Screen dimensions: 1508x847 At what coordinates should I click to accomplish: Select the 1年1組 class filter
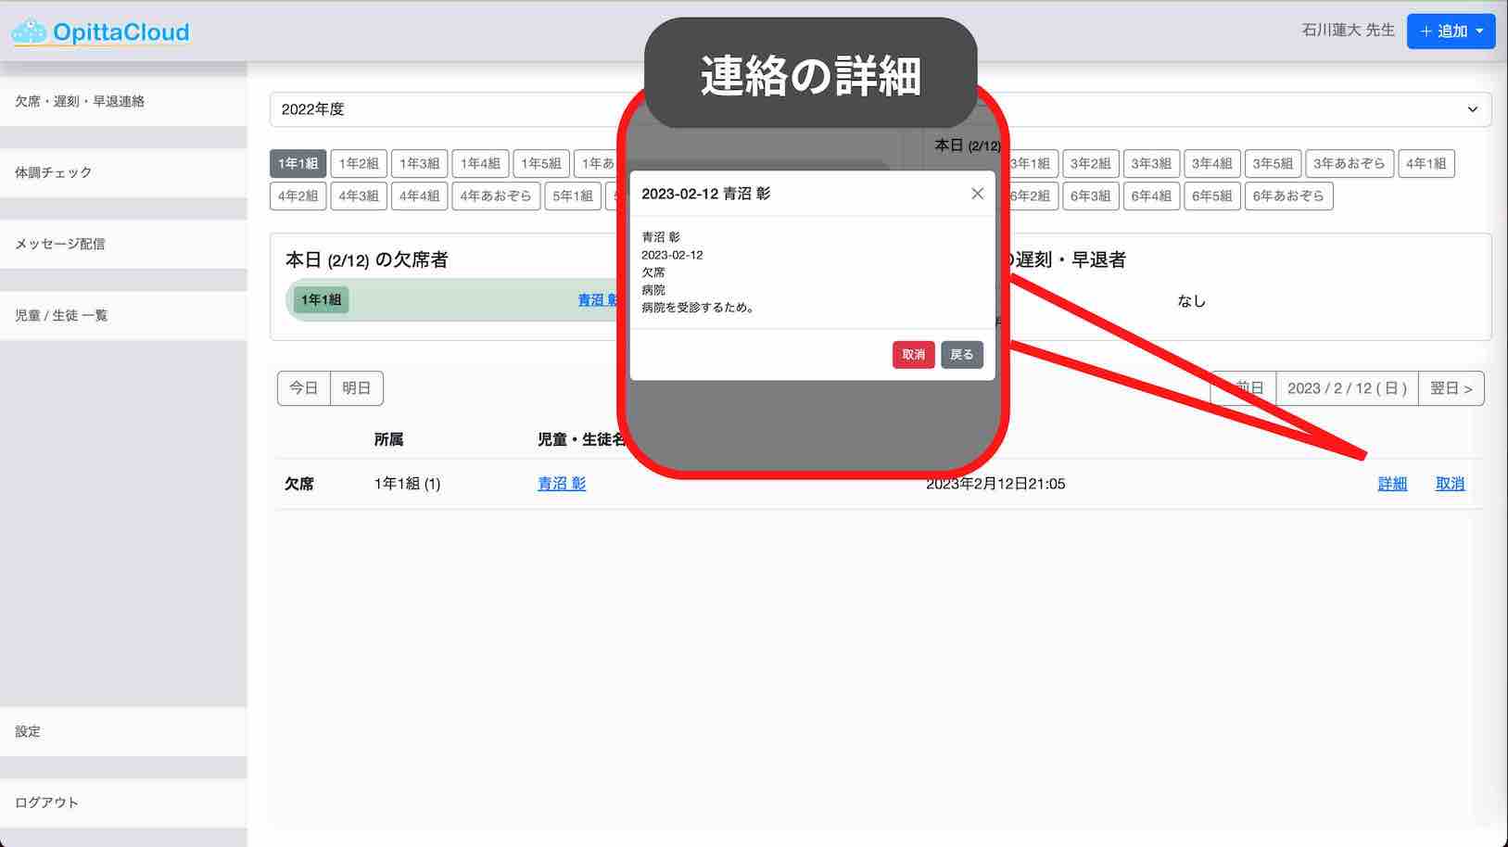point(298,163)
